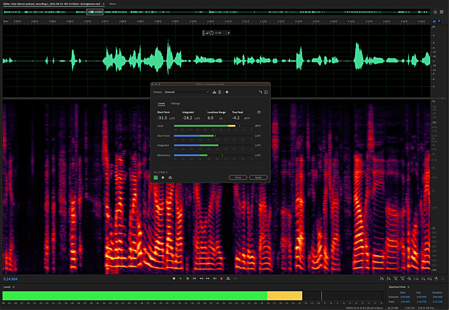Open the Levels panel menu
Viewport: 449px width, 310px height.
pyautogui.click(x=14, y=287)
